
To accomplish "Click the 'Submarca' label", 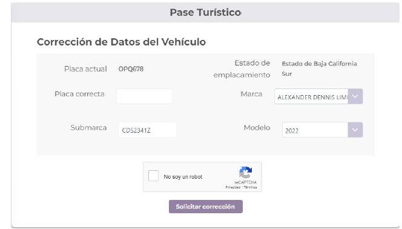I will pos(88,128).
